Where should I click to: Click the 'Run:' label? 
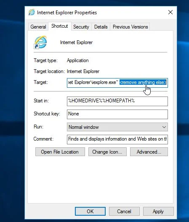coord(38,127)
